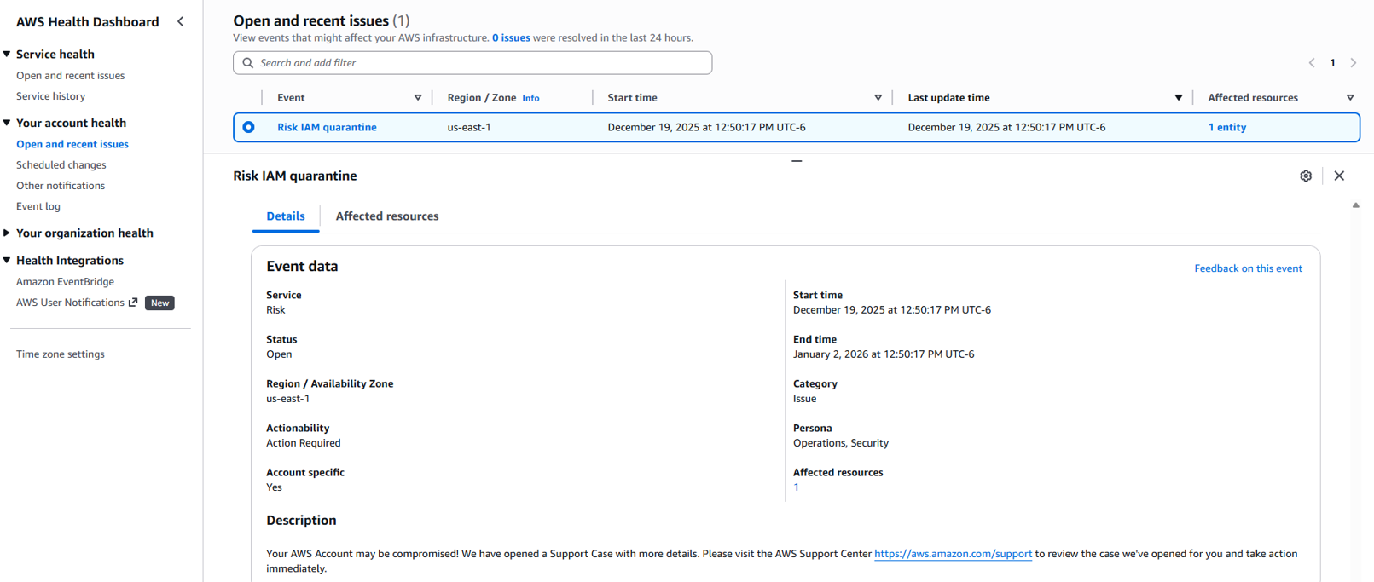Open the aws.amazon.com/support link
Screen dimensions: 1374x582
tap(953, 554)
